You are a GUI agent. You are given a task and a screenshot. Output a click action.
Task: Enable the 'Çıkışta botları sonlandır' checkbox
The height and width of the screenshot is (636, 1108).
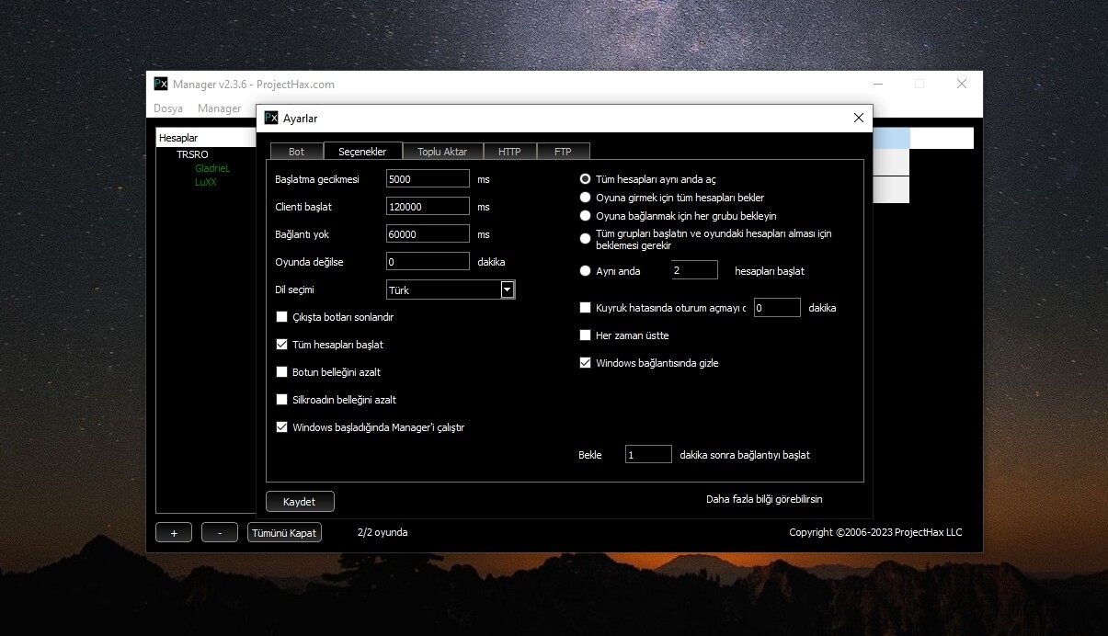point(282,317)
